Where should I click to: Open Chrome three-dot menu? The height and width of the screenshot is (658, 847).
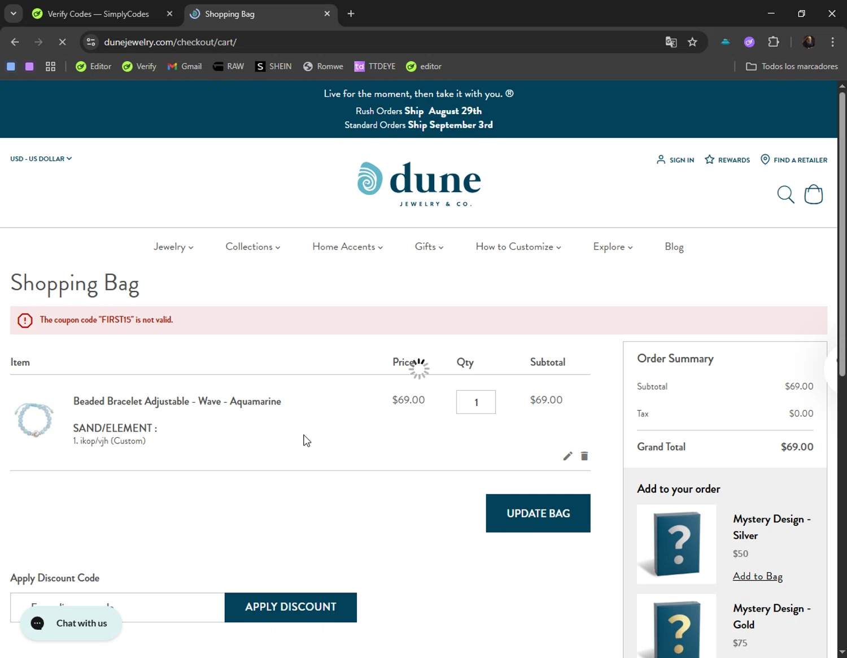pos(832,42)
